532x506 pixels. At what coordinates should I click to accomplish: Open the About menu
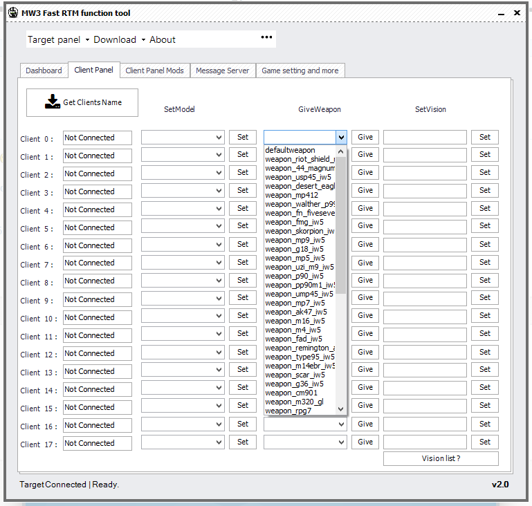tap(163, 39)
